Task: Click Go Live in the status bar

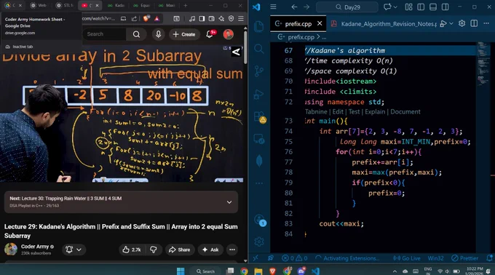Action: (407, 258)
